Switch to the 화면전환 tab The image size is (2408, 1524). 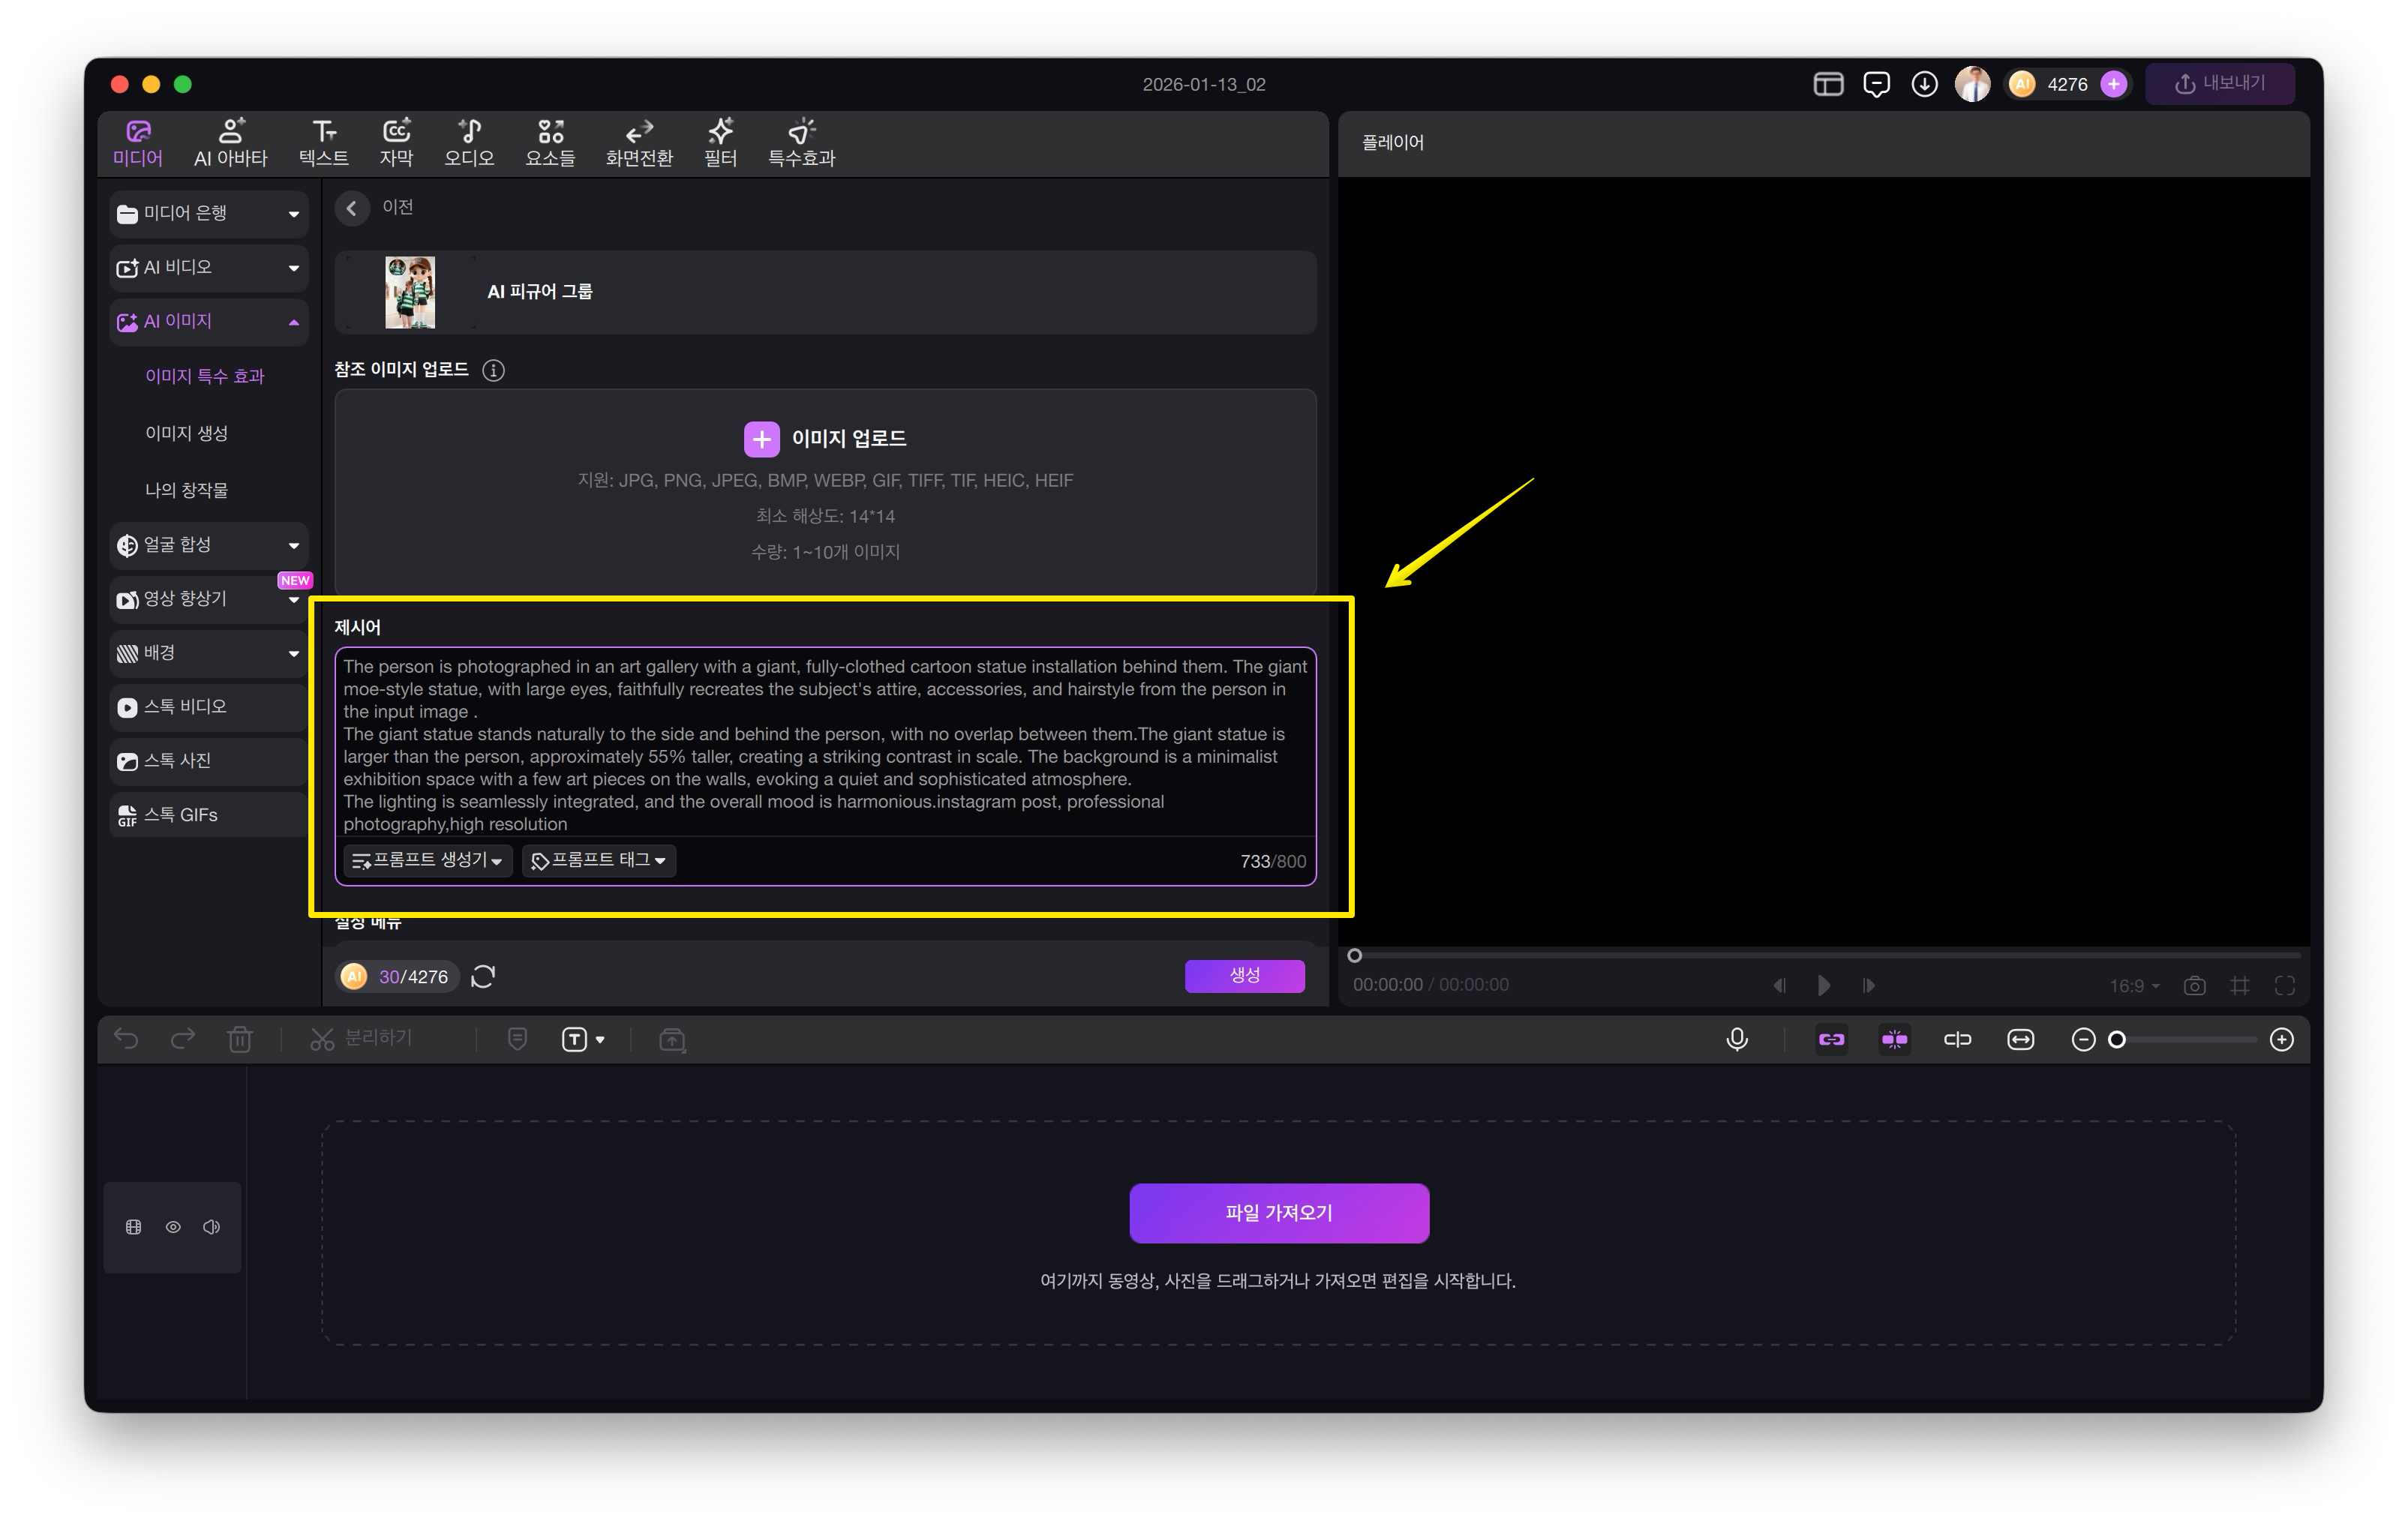pos(639,142)
